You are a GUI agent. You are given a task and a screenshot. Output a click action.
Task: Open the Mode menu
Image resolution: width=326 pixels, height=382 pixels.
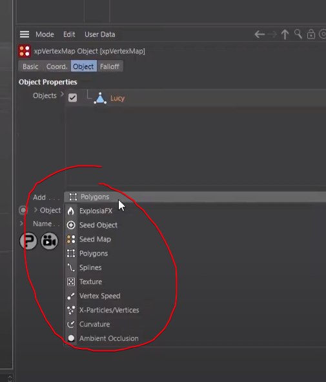pos(45,34)
